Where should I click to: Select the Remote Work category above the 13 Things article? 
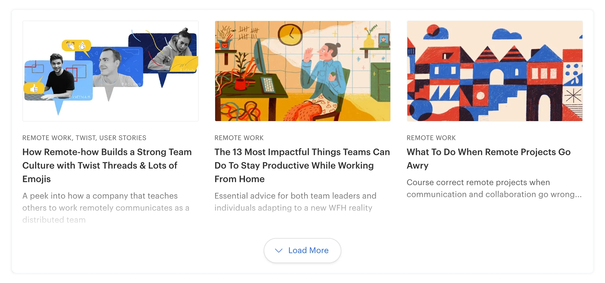point(239,138)
